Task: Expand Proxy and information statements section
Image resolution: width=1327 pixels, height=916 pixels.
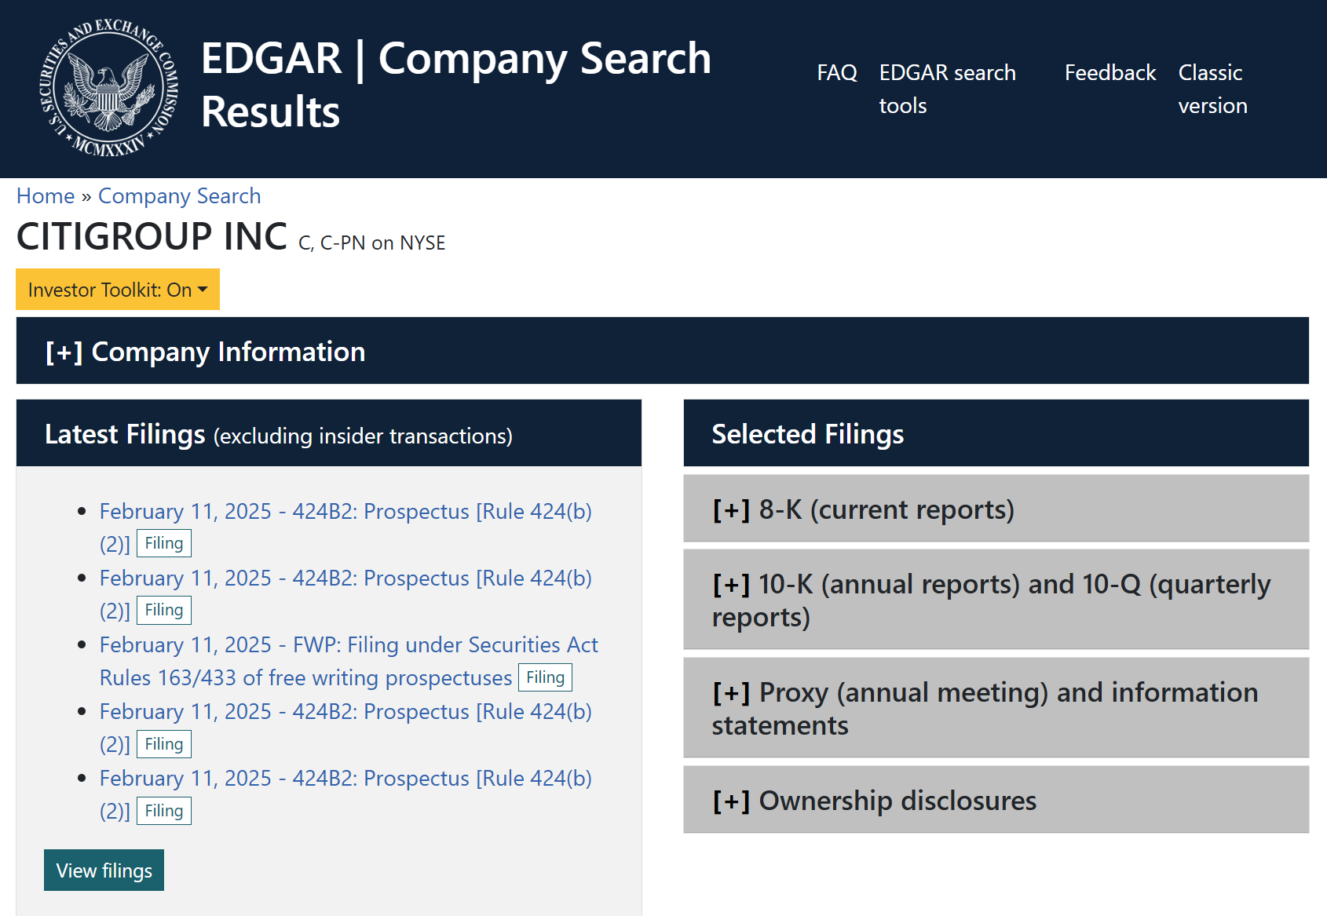Action: 996,708
